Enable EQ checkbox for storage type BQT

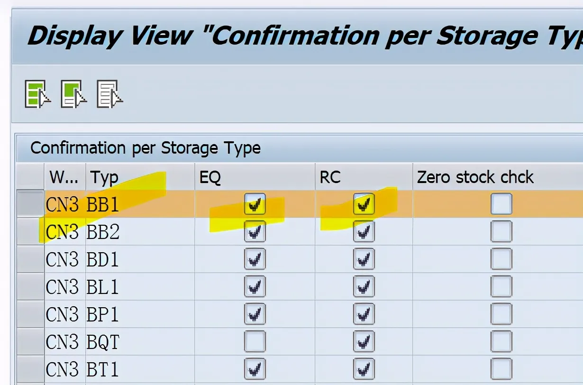255,342
